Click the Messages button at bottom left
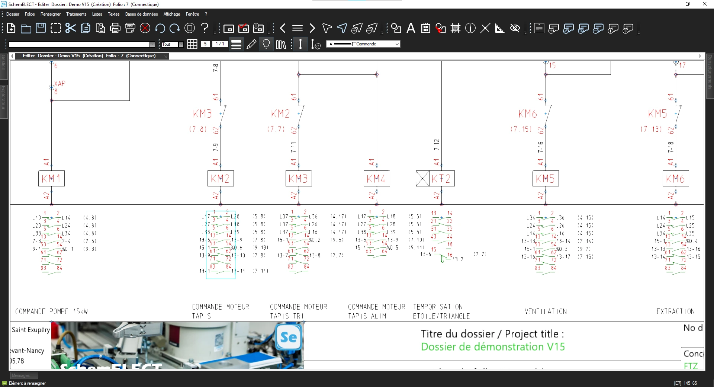 [24, 375]
